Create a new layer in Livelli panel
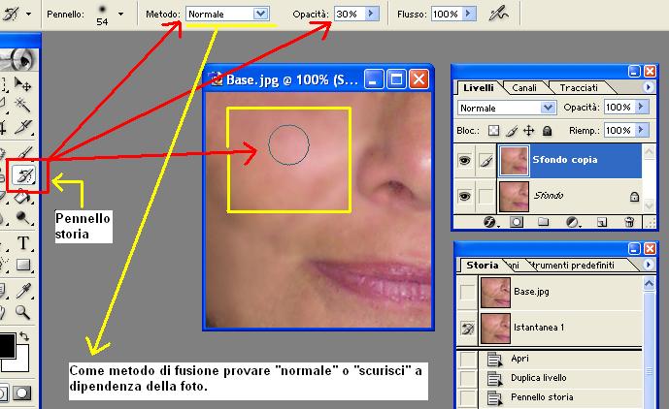Screen dimensions: 669x409 (x=602, y=221)
